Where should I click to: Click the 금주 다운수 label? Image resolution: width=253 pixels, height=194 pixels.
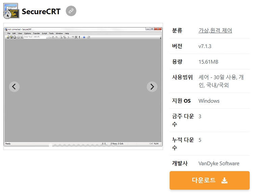pos(183,120)
